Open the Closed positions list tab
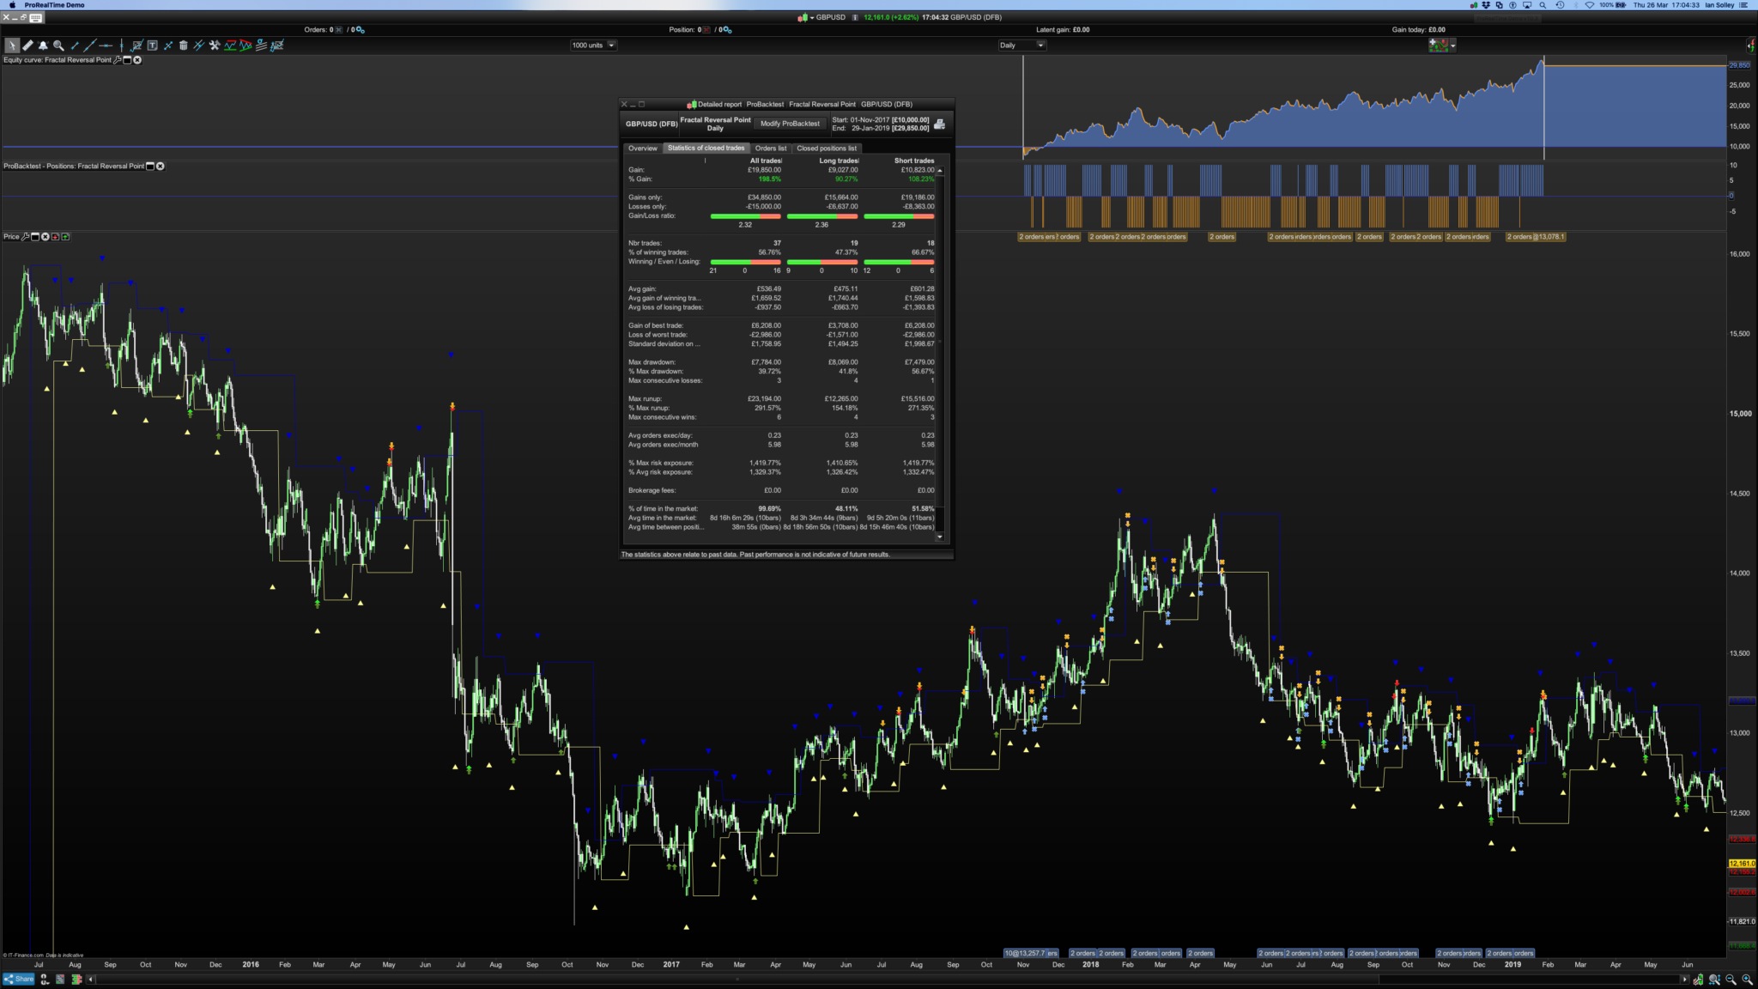1758x989 pixels. [x=826, y=149]
